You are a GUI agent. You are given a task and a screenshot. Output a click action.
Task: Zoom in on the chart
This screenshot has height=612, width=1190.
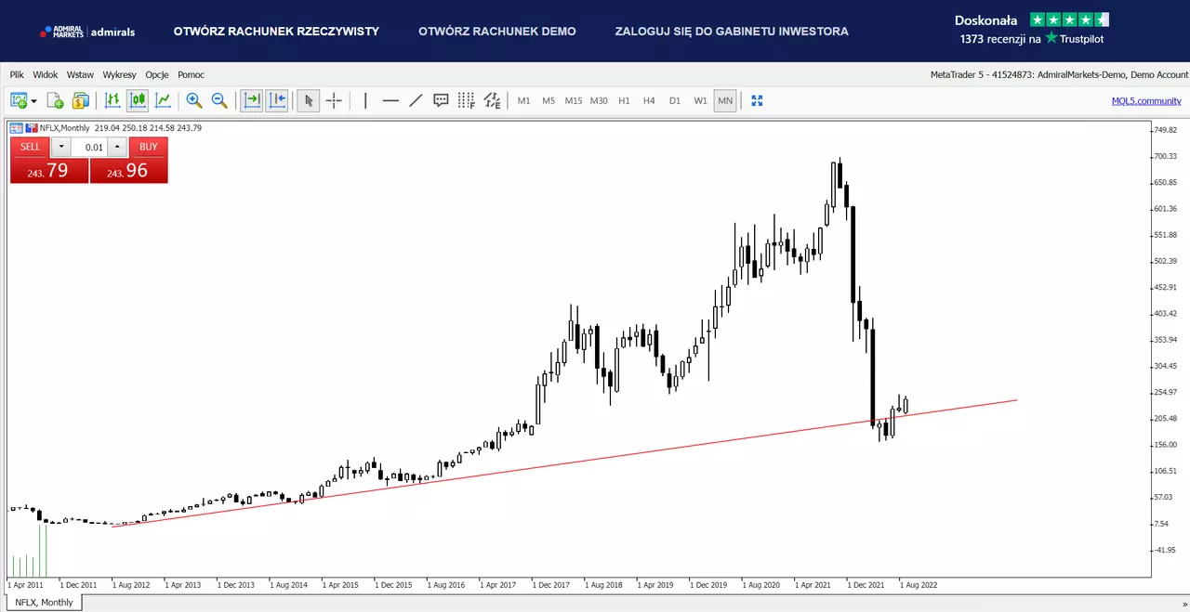pyautogui.click(x=194, y=100)
